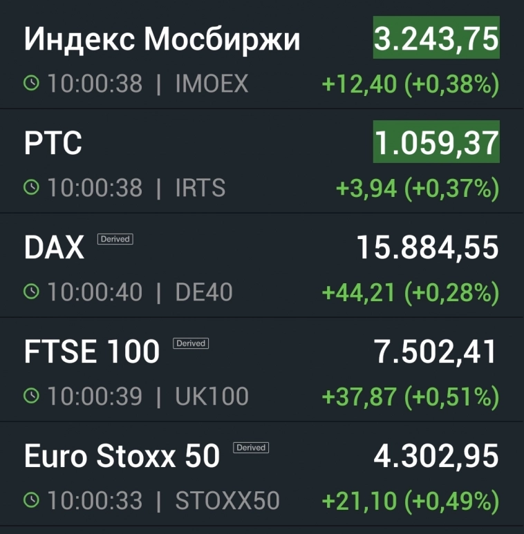Click the clock icon beside STOXX50 time
Image resolution: width=524 pixels, height=534 pixels.
[32, 500]
